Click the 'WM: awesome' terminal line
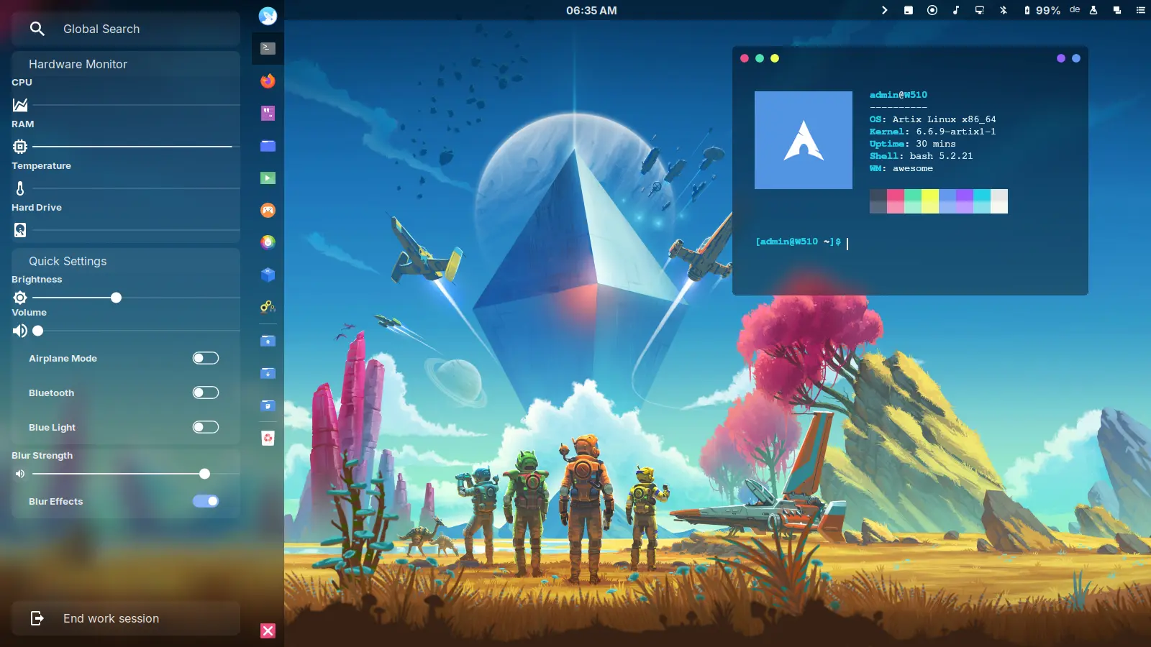This screenshot has height=647, width=1151. tap(901, 168)
